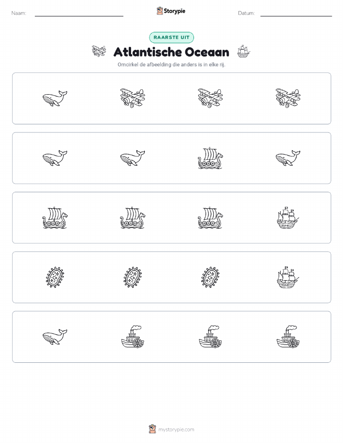
Task: Click the first whale in the second row
Action: 55,158
